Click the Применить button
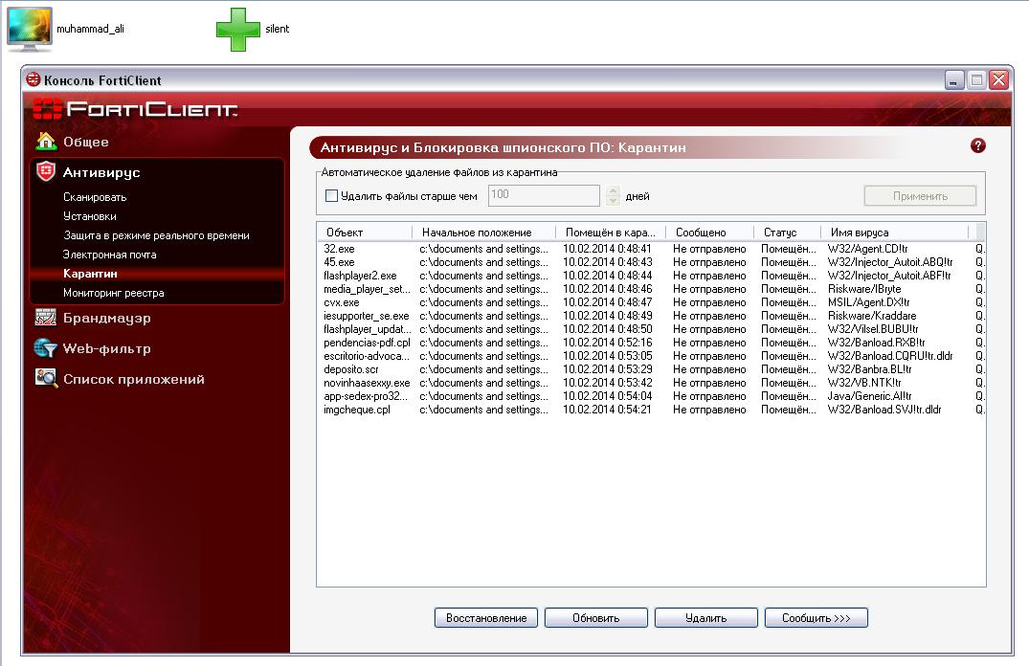1029x666 pixels. [x=920, y=196]
